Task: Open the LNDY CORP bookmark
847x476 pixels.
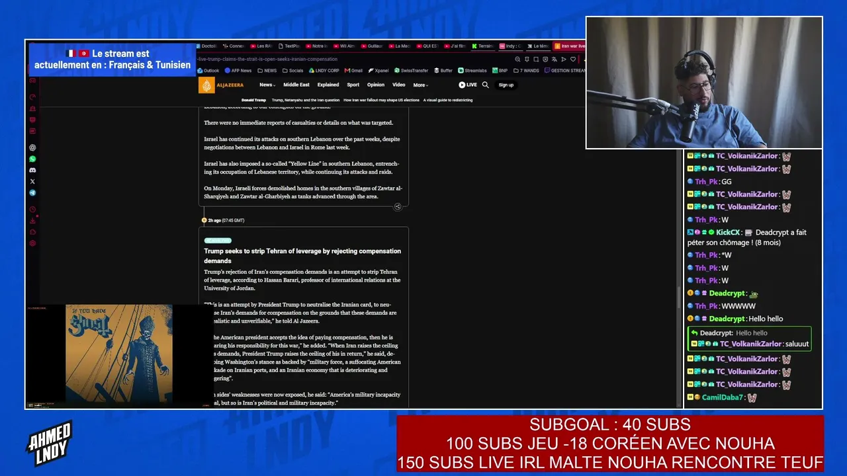Action: click(x=324, y=70)
